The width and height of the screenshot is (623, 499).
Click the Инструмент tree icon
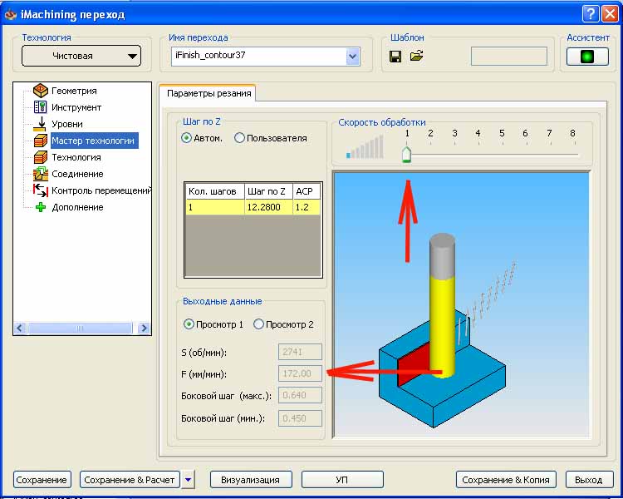41,107
